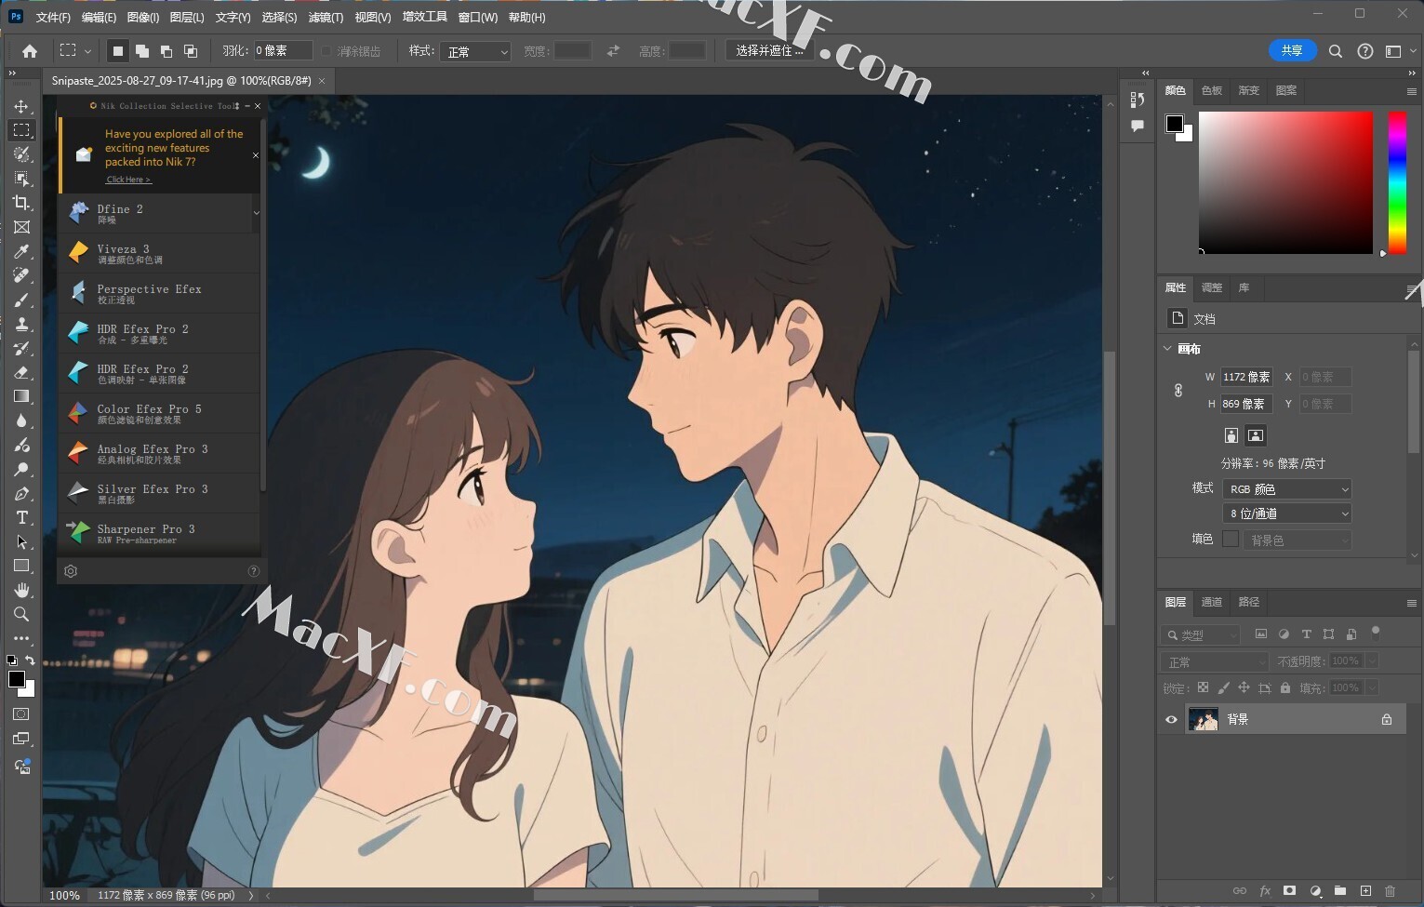
Task: Click the 选择并遮住 button
Action: pyautogui.click(x=769, y=51)
